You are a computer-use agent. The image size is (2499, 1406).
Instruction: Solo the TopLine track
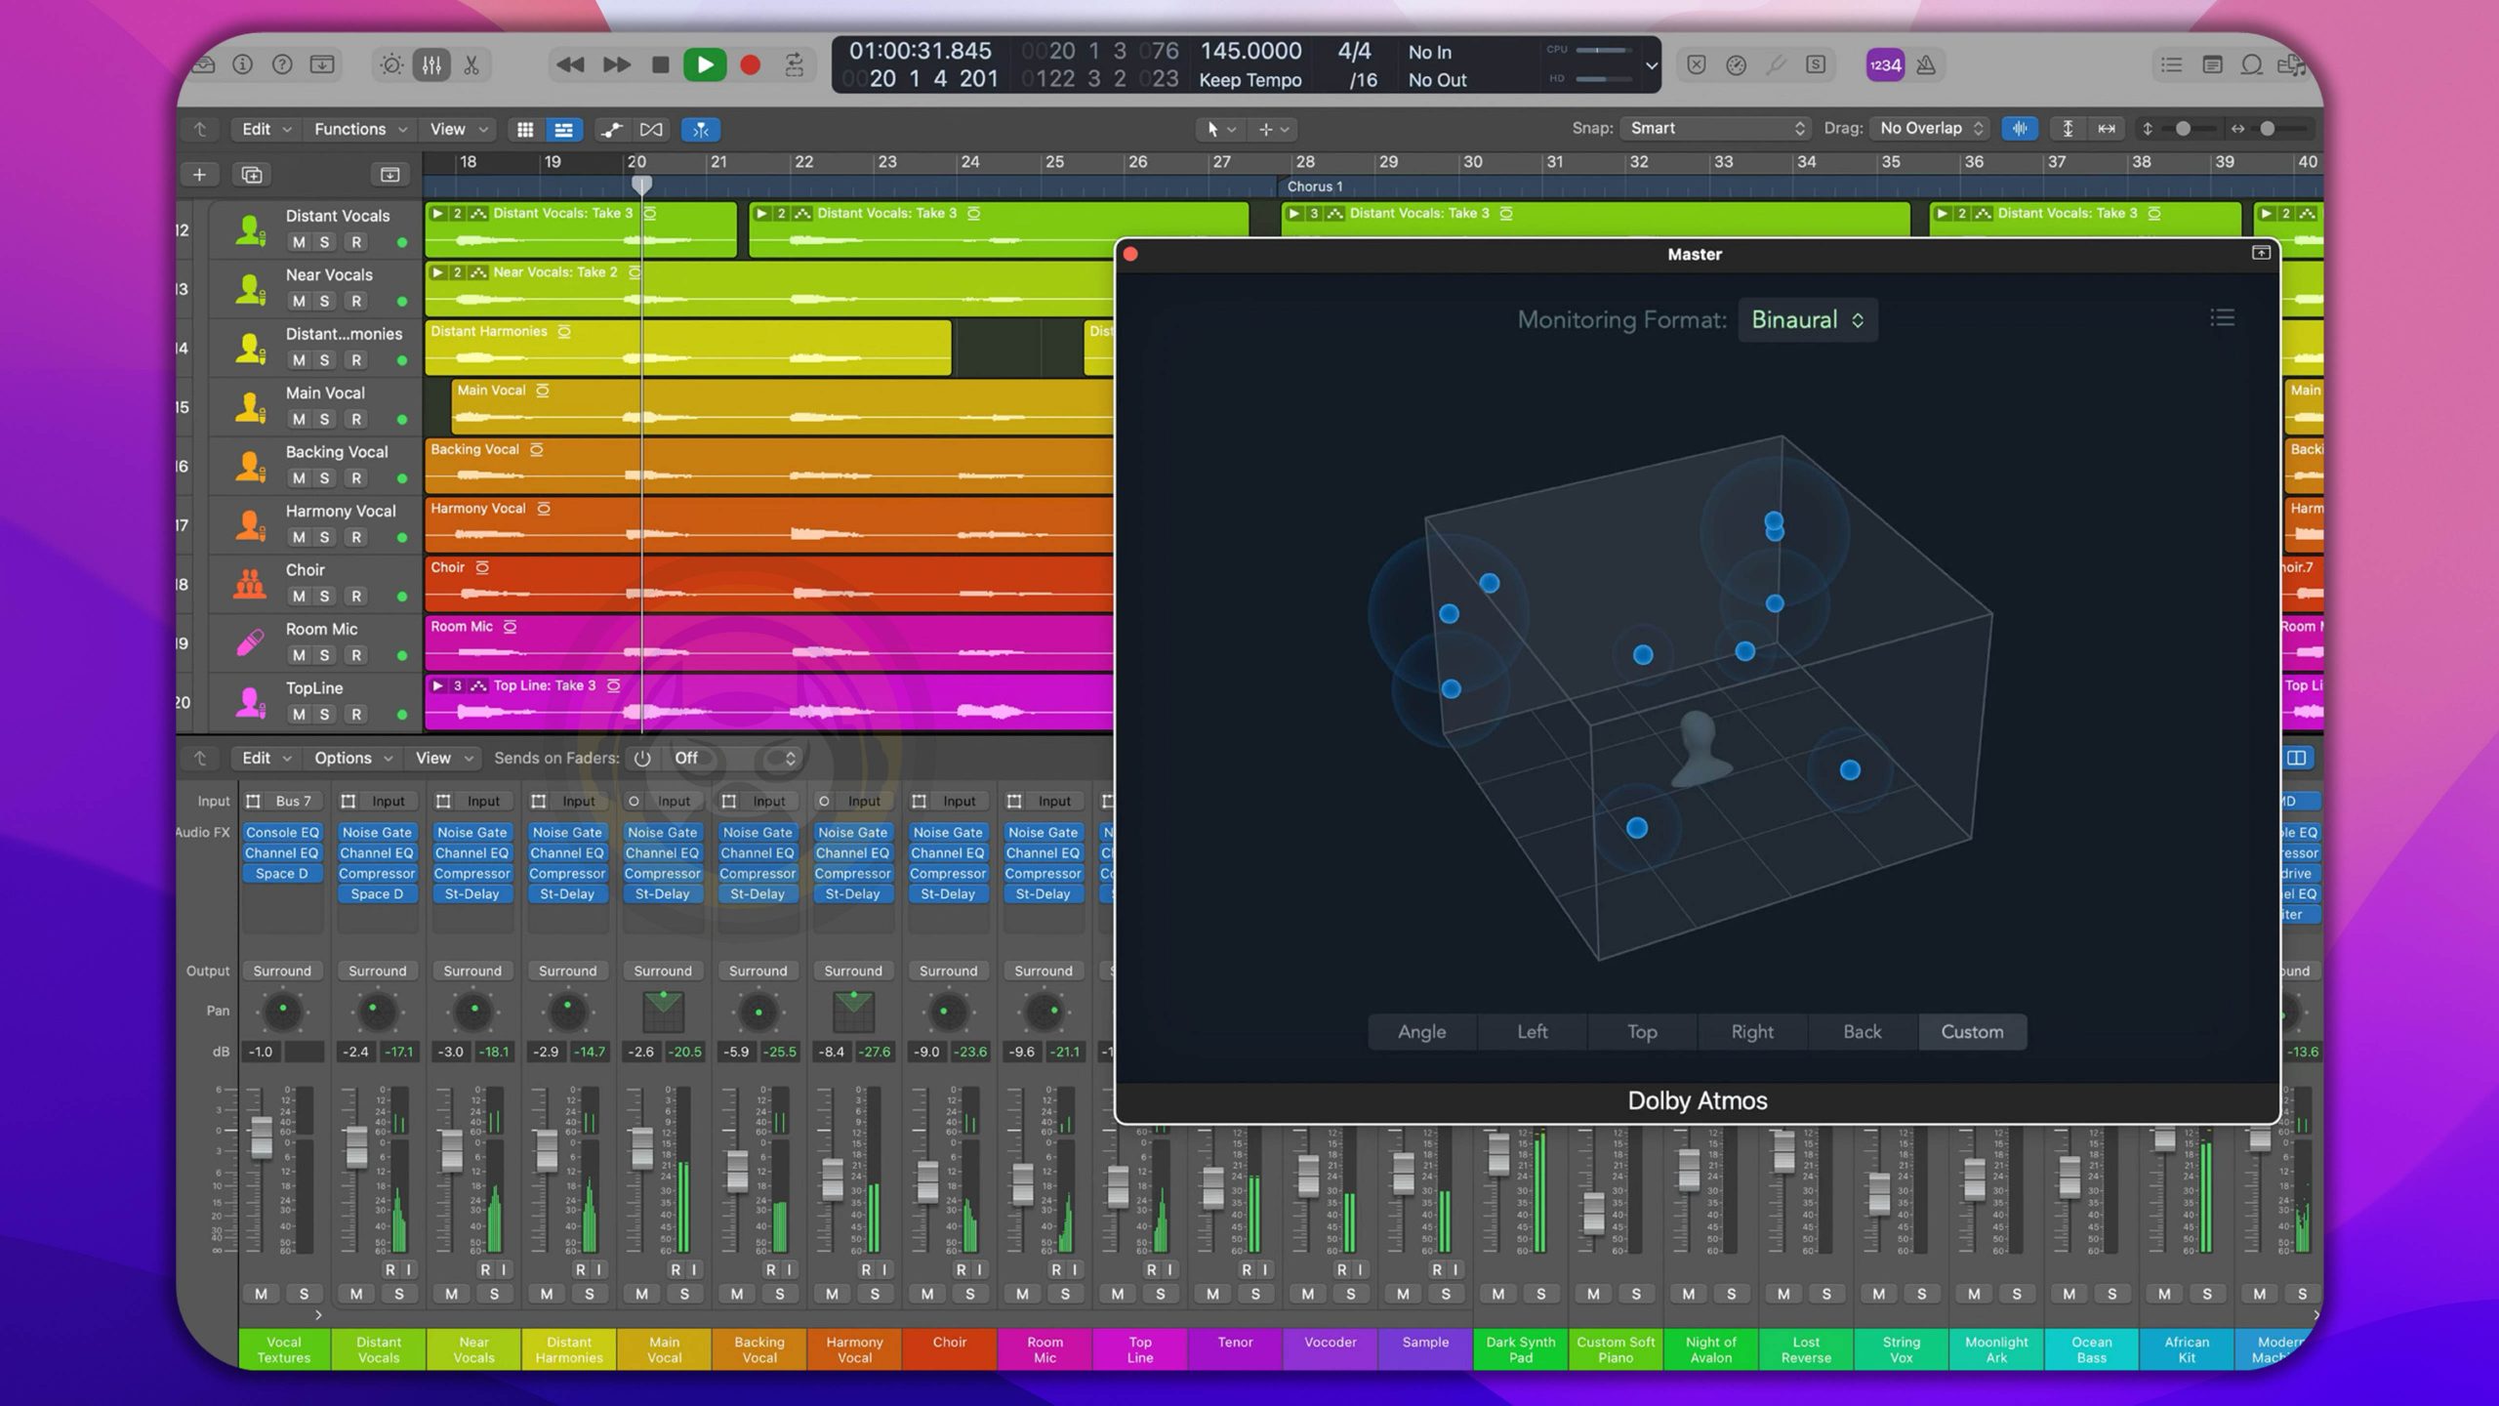click(x=325, y=714)
